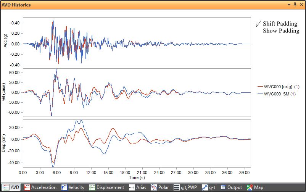This screenshot has height=192, width=306.
Task: Switch to the Displacement tab
Action: pyautogui.click(x=110, y=187)
